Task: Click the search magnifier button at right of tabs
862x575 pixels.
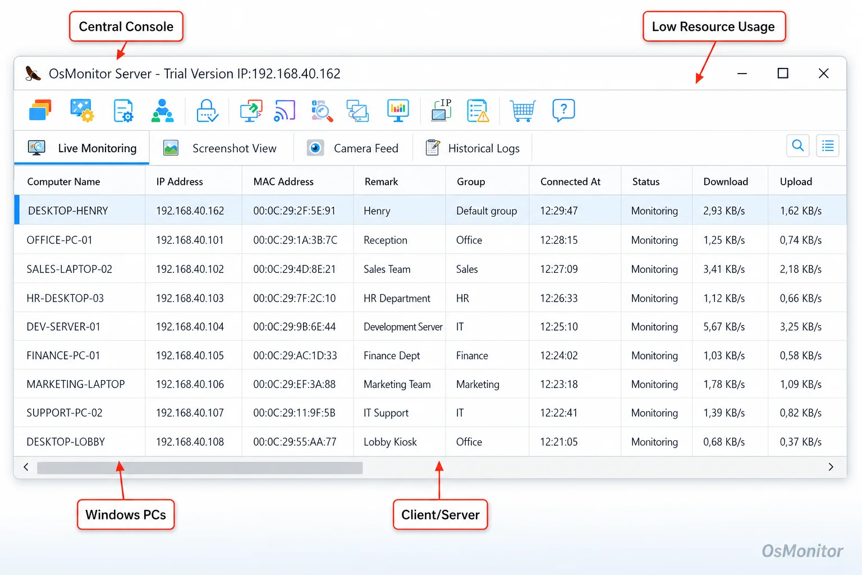Action: click(x=797, y=146)
